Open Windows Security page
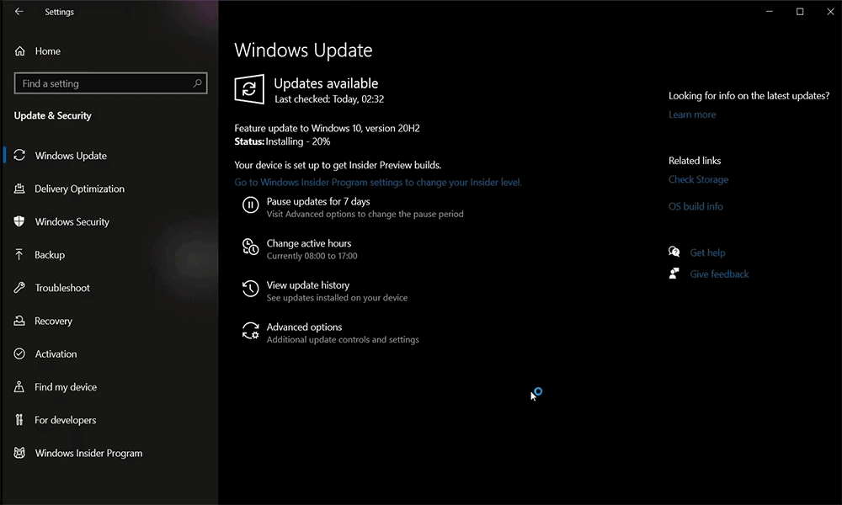 (72, 221)
